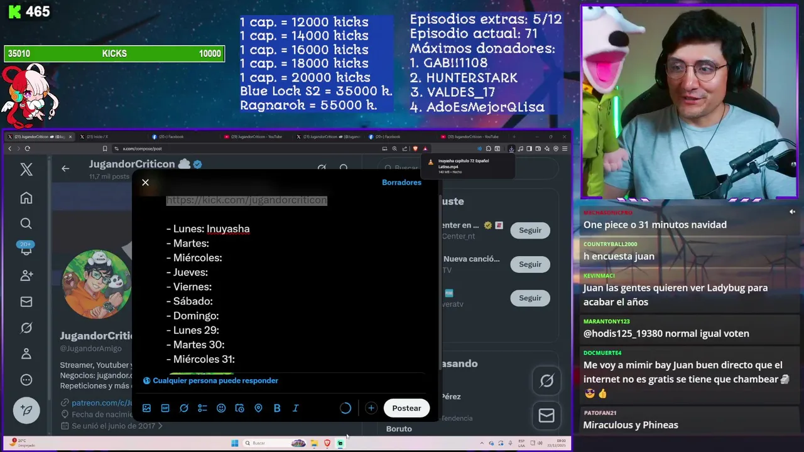This screenshot has height=452, width=804.
Task: Click the Domingo: line in composer
Action: pos(192,316)
